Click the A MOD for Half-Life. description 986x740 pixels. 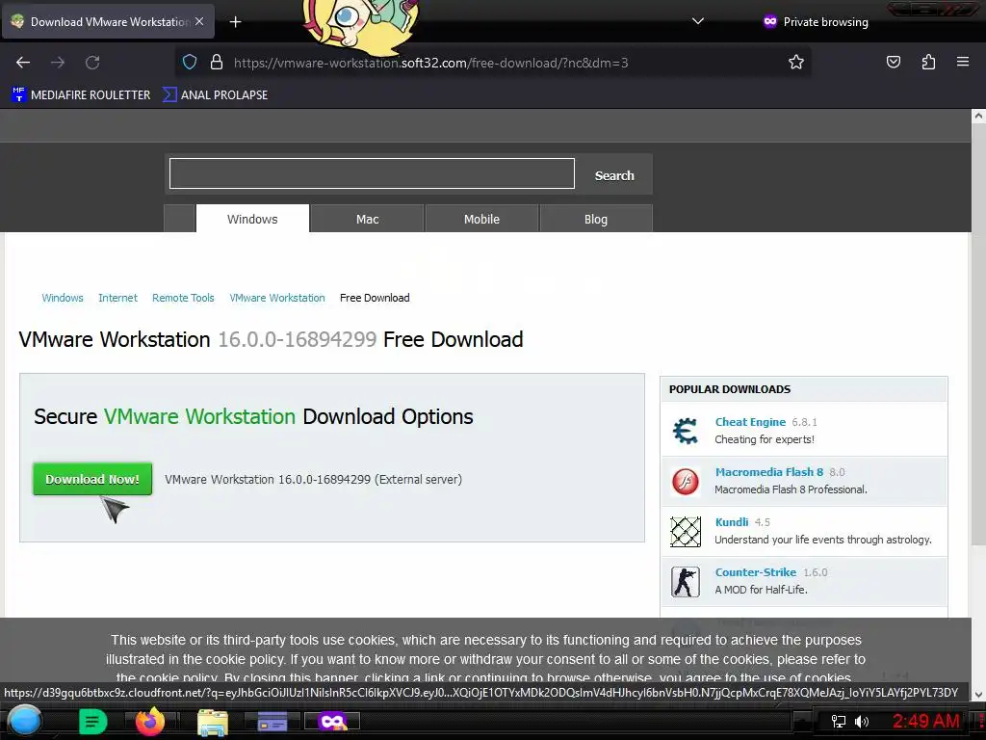[x=761, y=590]
